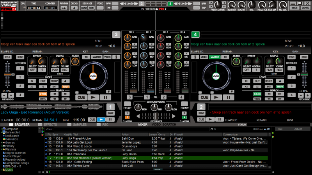Click deck 4 CUE button
Image resolution: width=312 pixels, height=175 pixels.
pos(204,98)
